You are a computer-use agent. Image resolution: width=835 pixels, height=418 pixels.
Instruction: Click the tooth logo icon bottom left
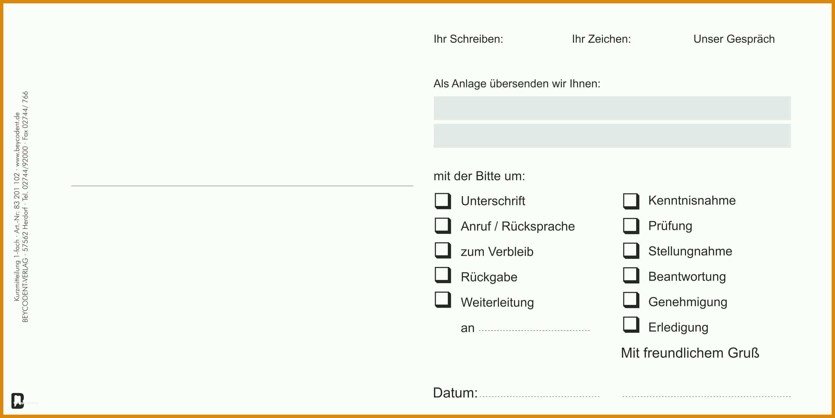pyautogui.click(x=17, y=401)
